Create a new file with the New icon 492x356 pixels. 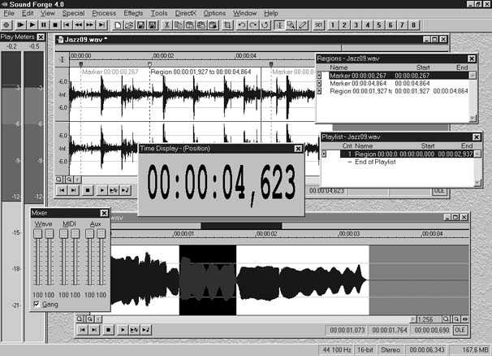tap(118, 25)
